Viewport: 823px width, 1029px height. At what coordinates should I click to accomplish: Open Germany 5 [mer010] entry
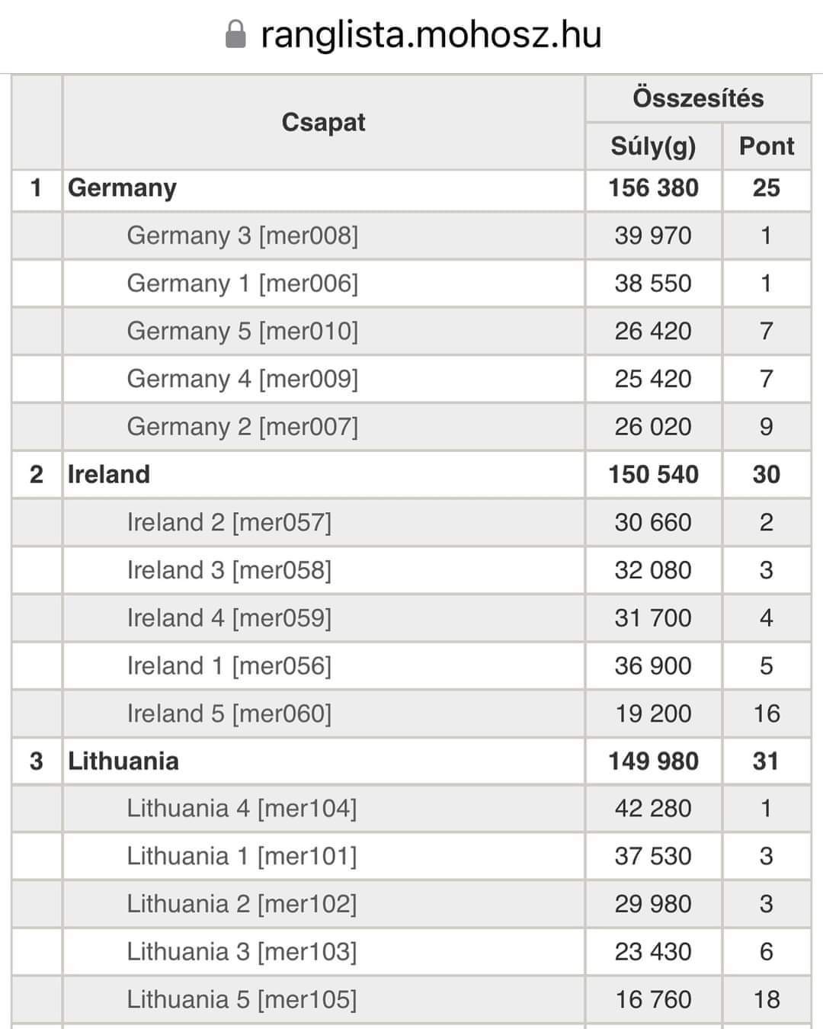[x=242, y=331]
